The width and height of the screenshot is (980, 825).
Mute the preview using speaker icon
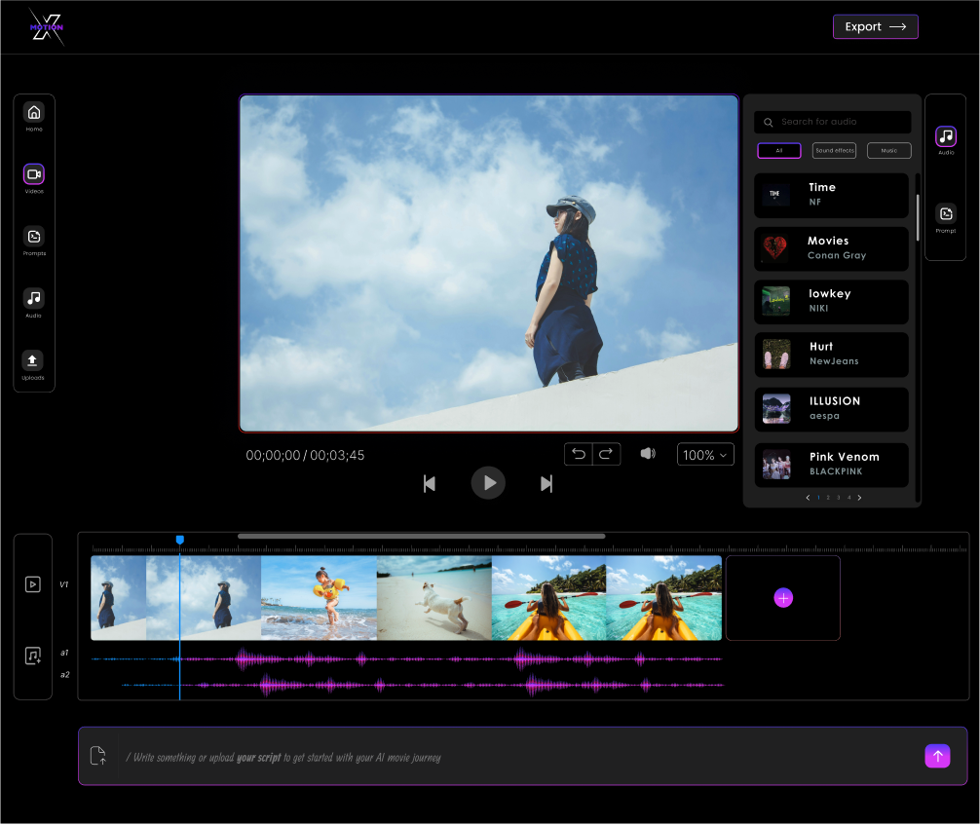[648, 454]
